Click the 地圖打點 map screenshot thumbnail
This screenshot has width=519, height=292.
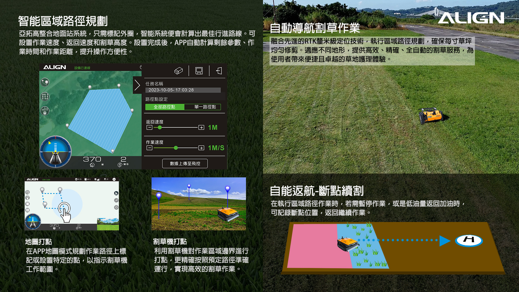(x=72, y=204)
